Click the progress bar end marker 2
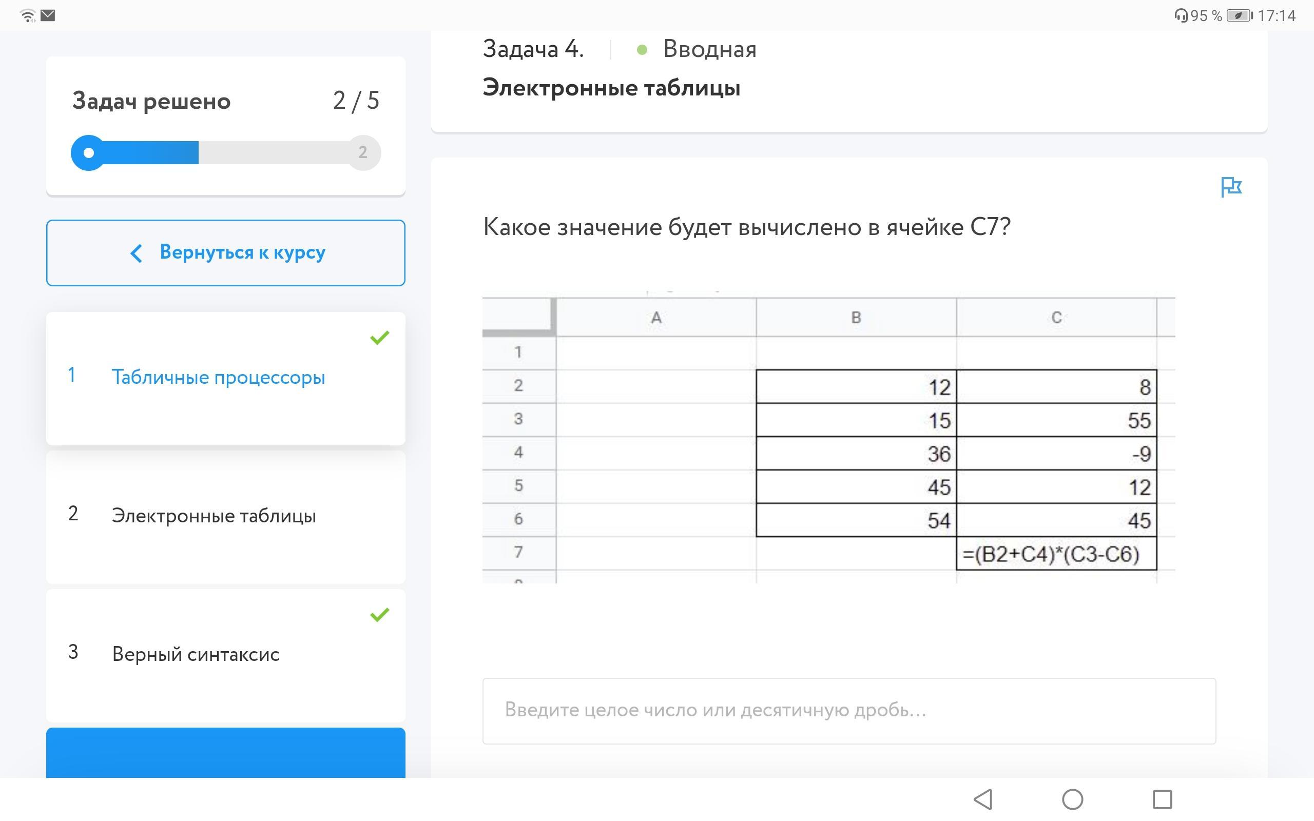Screen dimensions: 1314x821 pyautogui.click(x=363, y=152)
